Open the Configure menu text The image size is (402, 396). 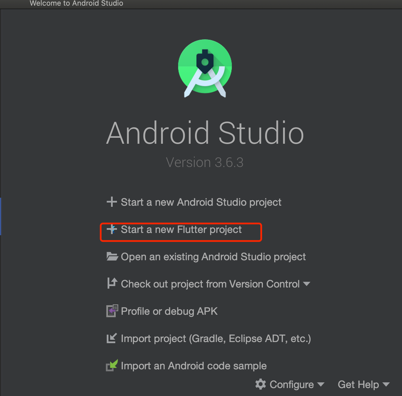(292, 384)
